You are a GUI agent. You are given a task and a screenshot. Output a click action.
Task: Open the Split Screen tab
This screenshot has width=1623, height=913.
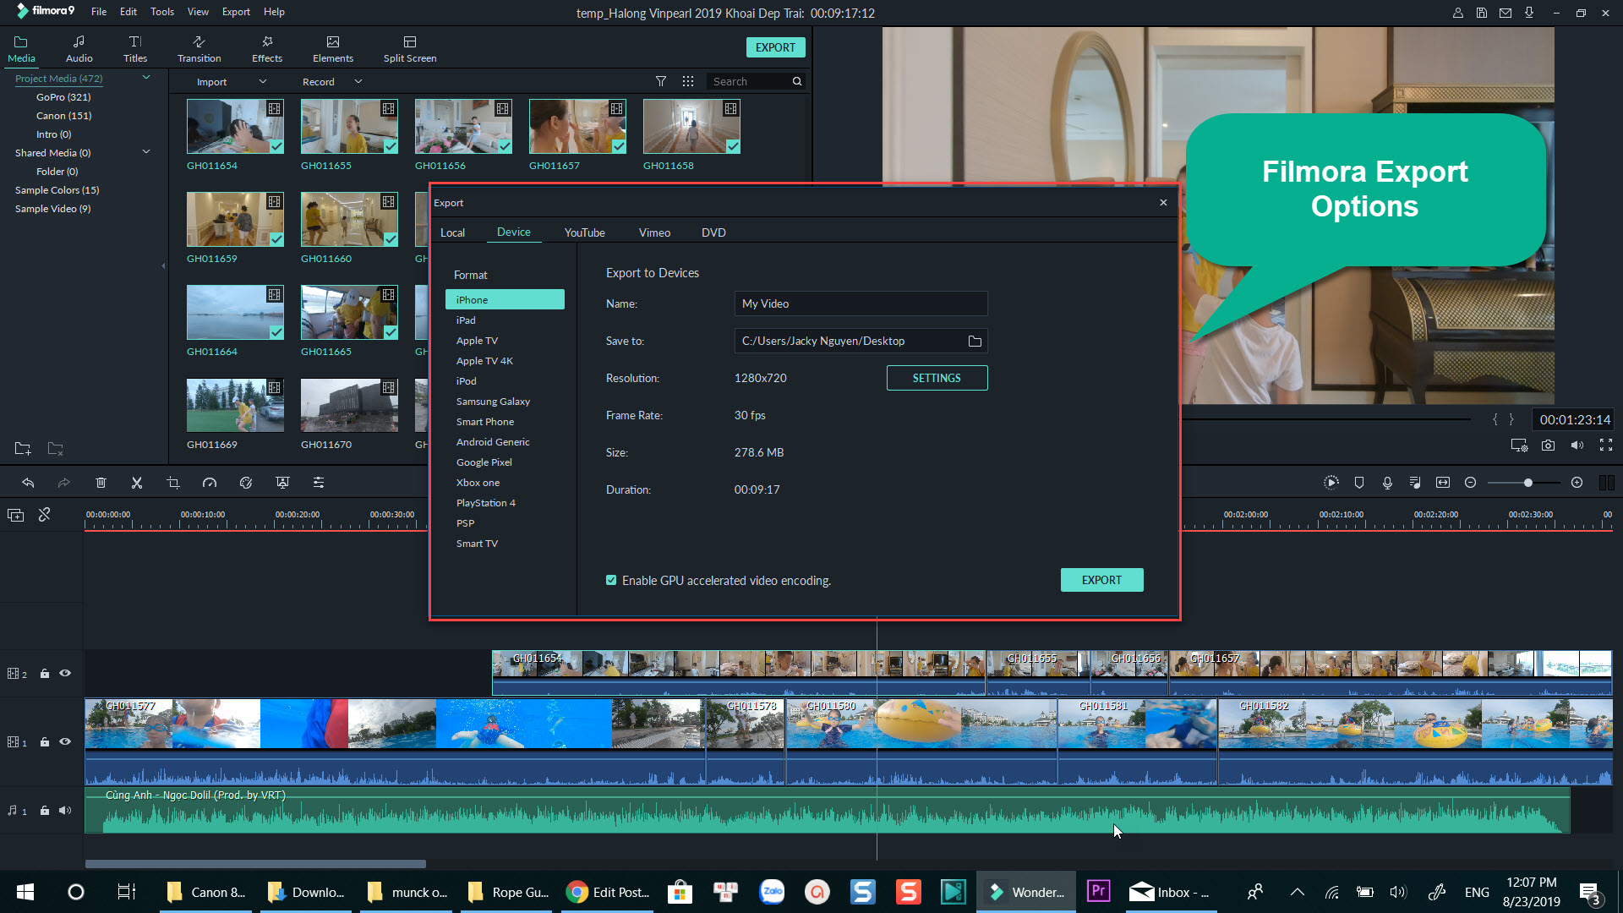[410, 49]
